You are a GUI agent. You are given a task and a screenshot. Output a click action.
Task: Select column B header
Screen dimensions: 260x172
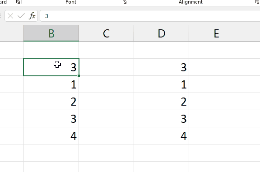coord(51,33)
